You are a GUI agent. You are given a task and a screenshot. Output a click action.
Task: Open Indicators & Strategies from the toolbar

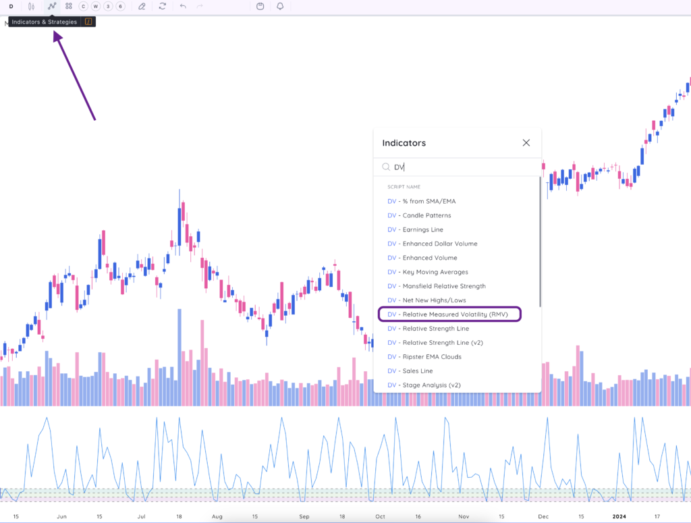[51, 7]
